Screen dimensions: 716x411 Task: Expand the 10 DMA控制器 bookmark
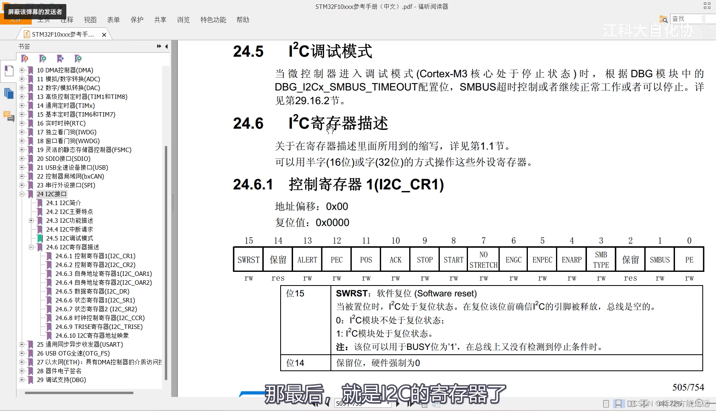(x=22, y=70)
